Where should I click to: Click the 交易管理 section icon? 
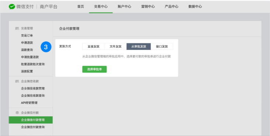pyautogui.click(x=17, y=28)
